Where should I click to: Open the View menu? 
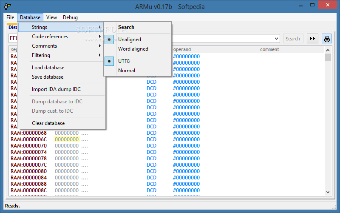(51, 17)
